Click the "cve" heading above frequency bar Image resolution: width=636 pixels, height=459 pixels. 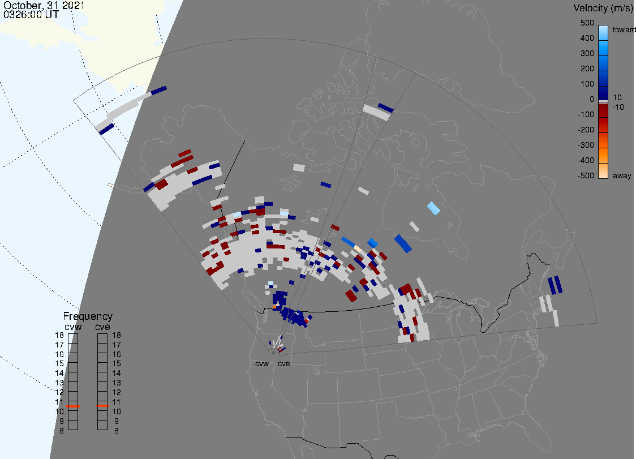click(x=102, y=327)
